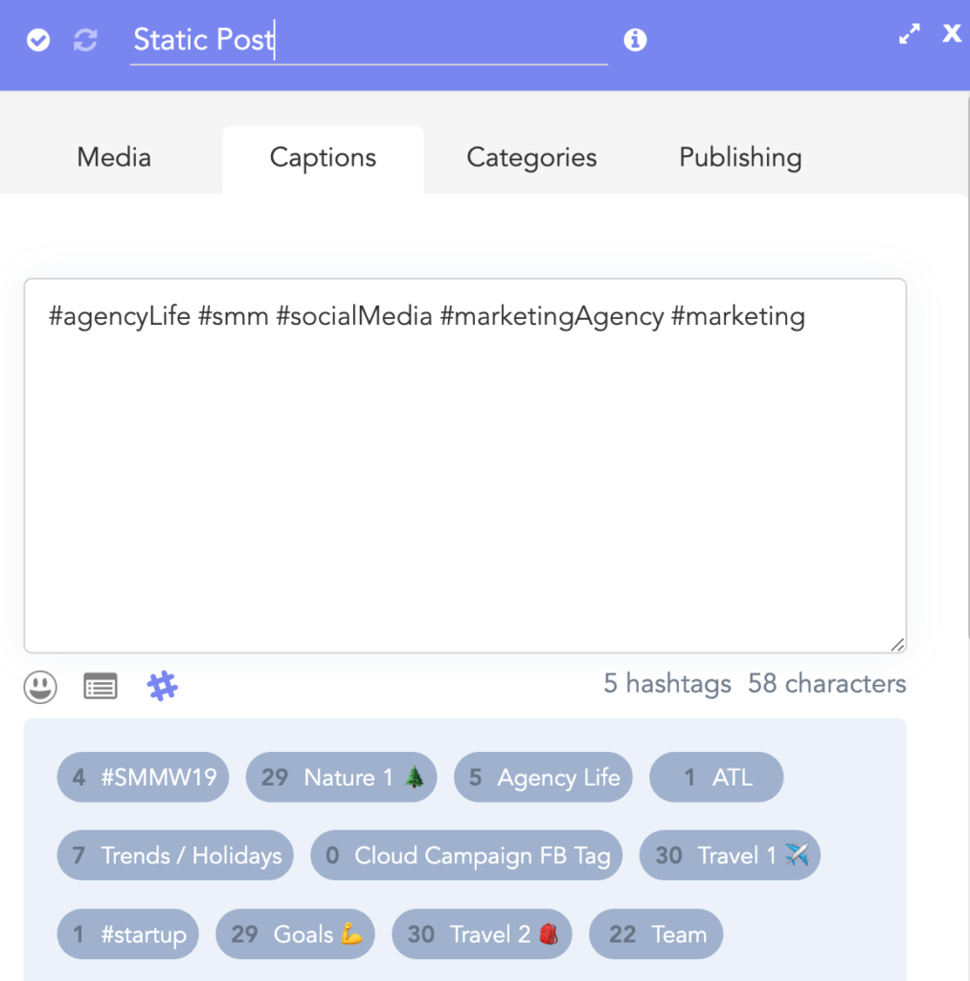Expand the post editor to fullscreen
This screenshot has width=970, height=981.
[908, 33]
